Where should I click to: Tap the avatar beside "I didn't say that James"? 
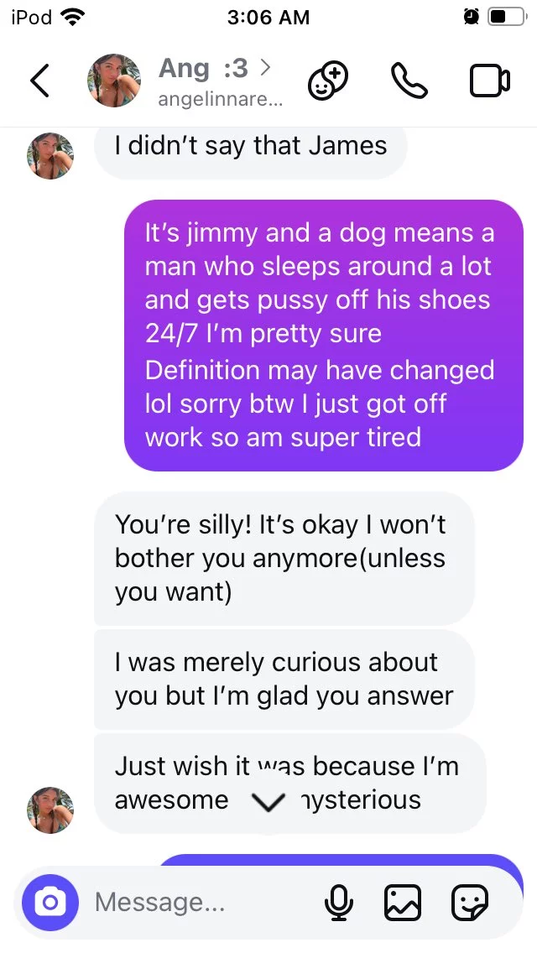coord(50,155)
